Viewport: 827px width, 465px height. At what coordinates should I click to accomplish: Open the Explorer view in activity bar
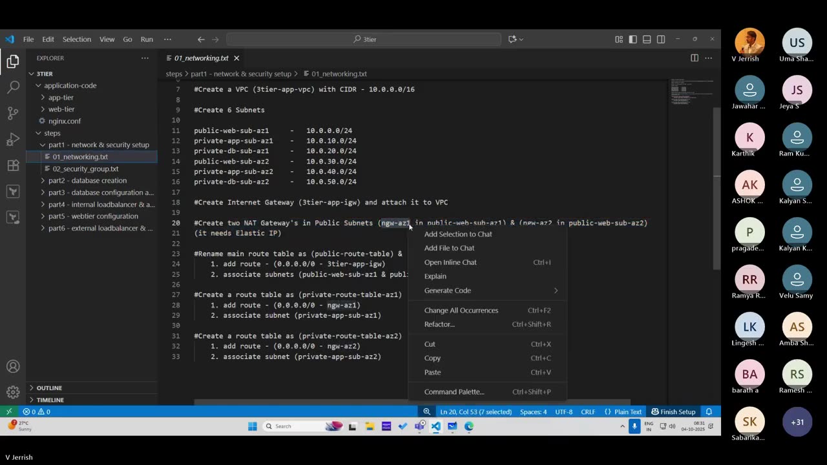[13, 62]
